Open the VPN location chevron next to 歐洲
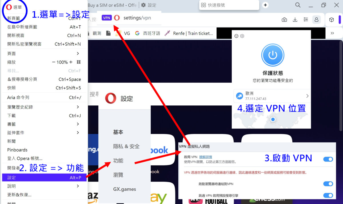This screenshot has height=204, width=343. pos(307,96)
